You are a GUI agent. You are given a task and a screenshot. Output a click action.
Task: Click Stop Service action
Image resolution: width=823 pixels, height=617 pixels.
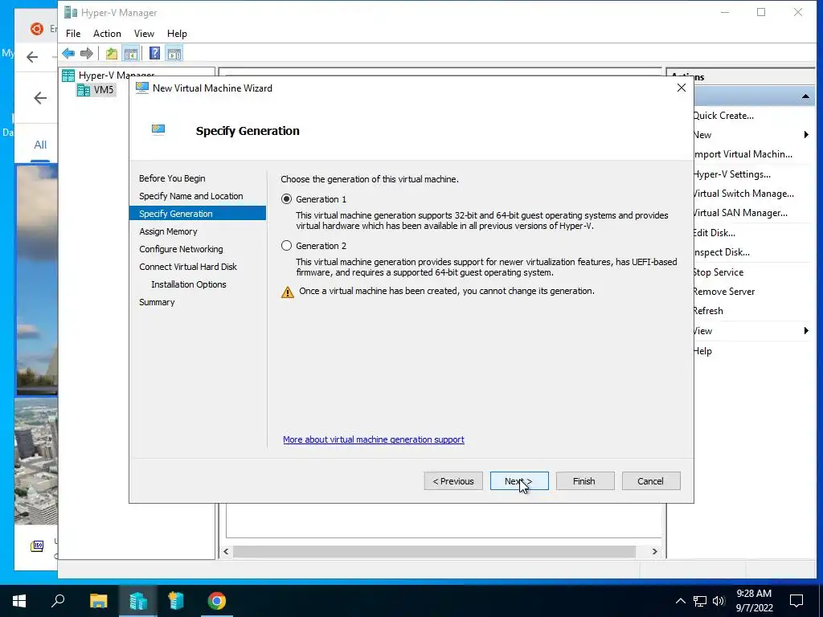[718, 272]
